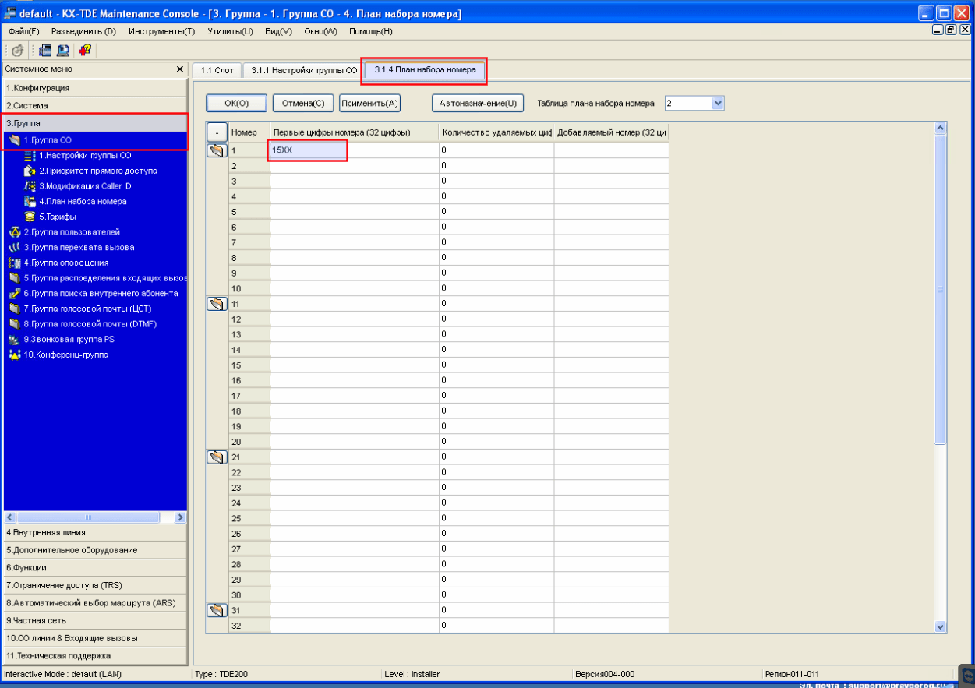
Task: Click the Call Pickup Group icon
Action: (x=13, y=247)
